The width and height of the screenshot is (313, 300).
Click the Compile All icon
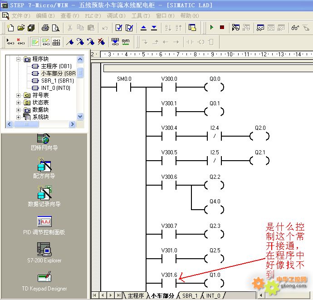coord(129,28)
